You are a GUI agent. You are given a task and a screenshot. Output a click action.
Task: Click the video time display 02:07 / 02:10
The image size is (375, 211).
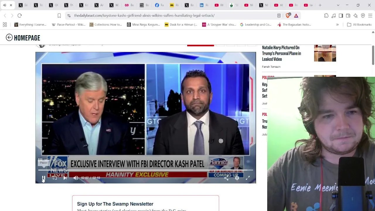pos(91,178)
